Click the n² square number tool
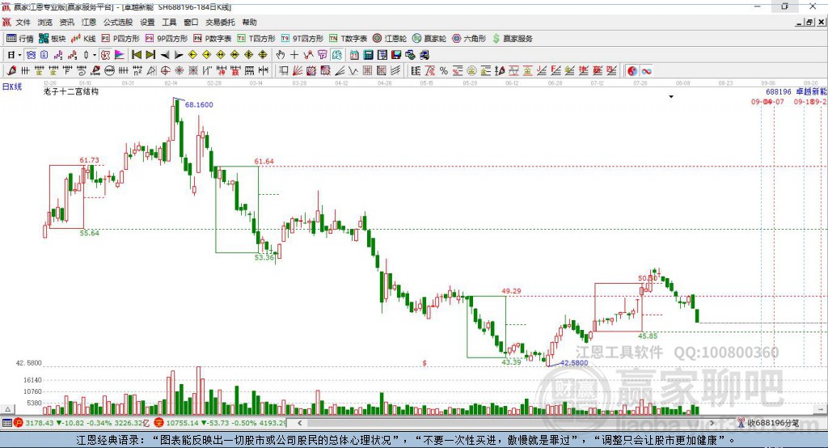This screenshot has height=448, width=828. (137, 71)
